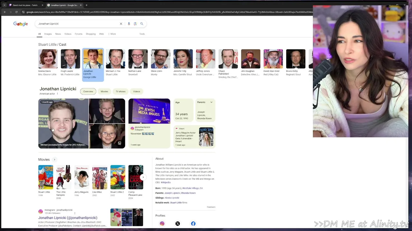Viewport: 412px width, 231px height.
Task: Open the Wikipedia link in About
Action: tap(165, 182)
